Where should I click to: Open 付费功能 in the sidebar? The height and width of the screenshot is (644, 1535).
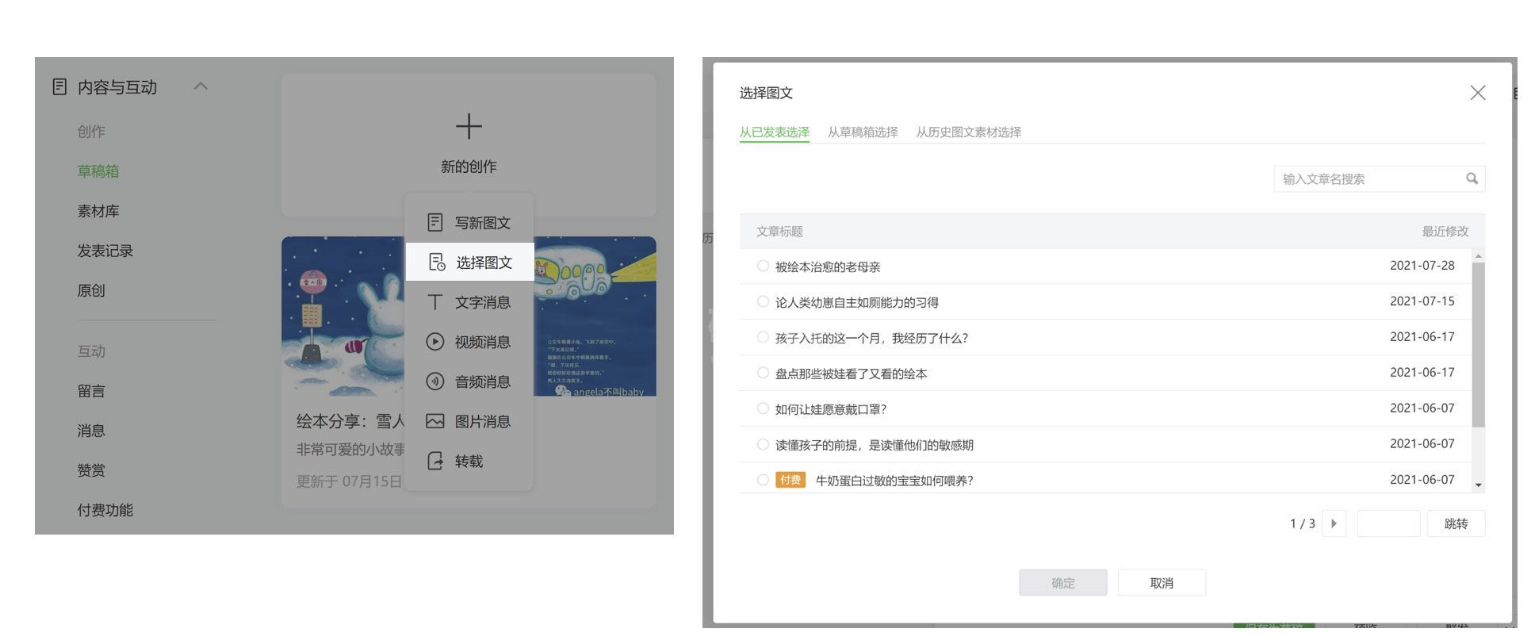(105, 510)
